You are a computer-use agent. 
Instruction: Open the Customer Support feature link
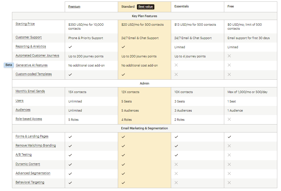pyautogui.click(x=29, y=37)
